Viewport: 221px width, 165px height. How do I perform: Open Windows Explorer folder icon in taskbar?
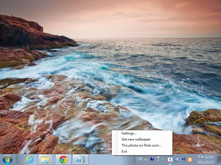(45, 159)
